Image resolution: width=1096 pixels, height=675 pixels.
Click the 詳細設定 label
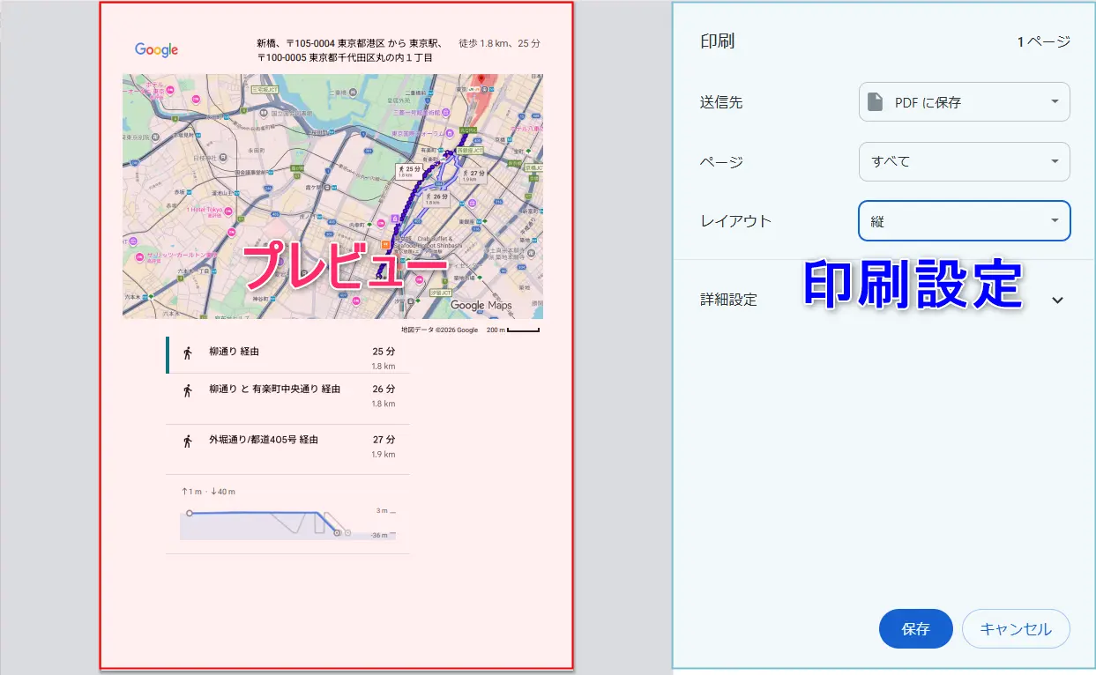click(x=728, y=300)
